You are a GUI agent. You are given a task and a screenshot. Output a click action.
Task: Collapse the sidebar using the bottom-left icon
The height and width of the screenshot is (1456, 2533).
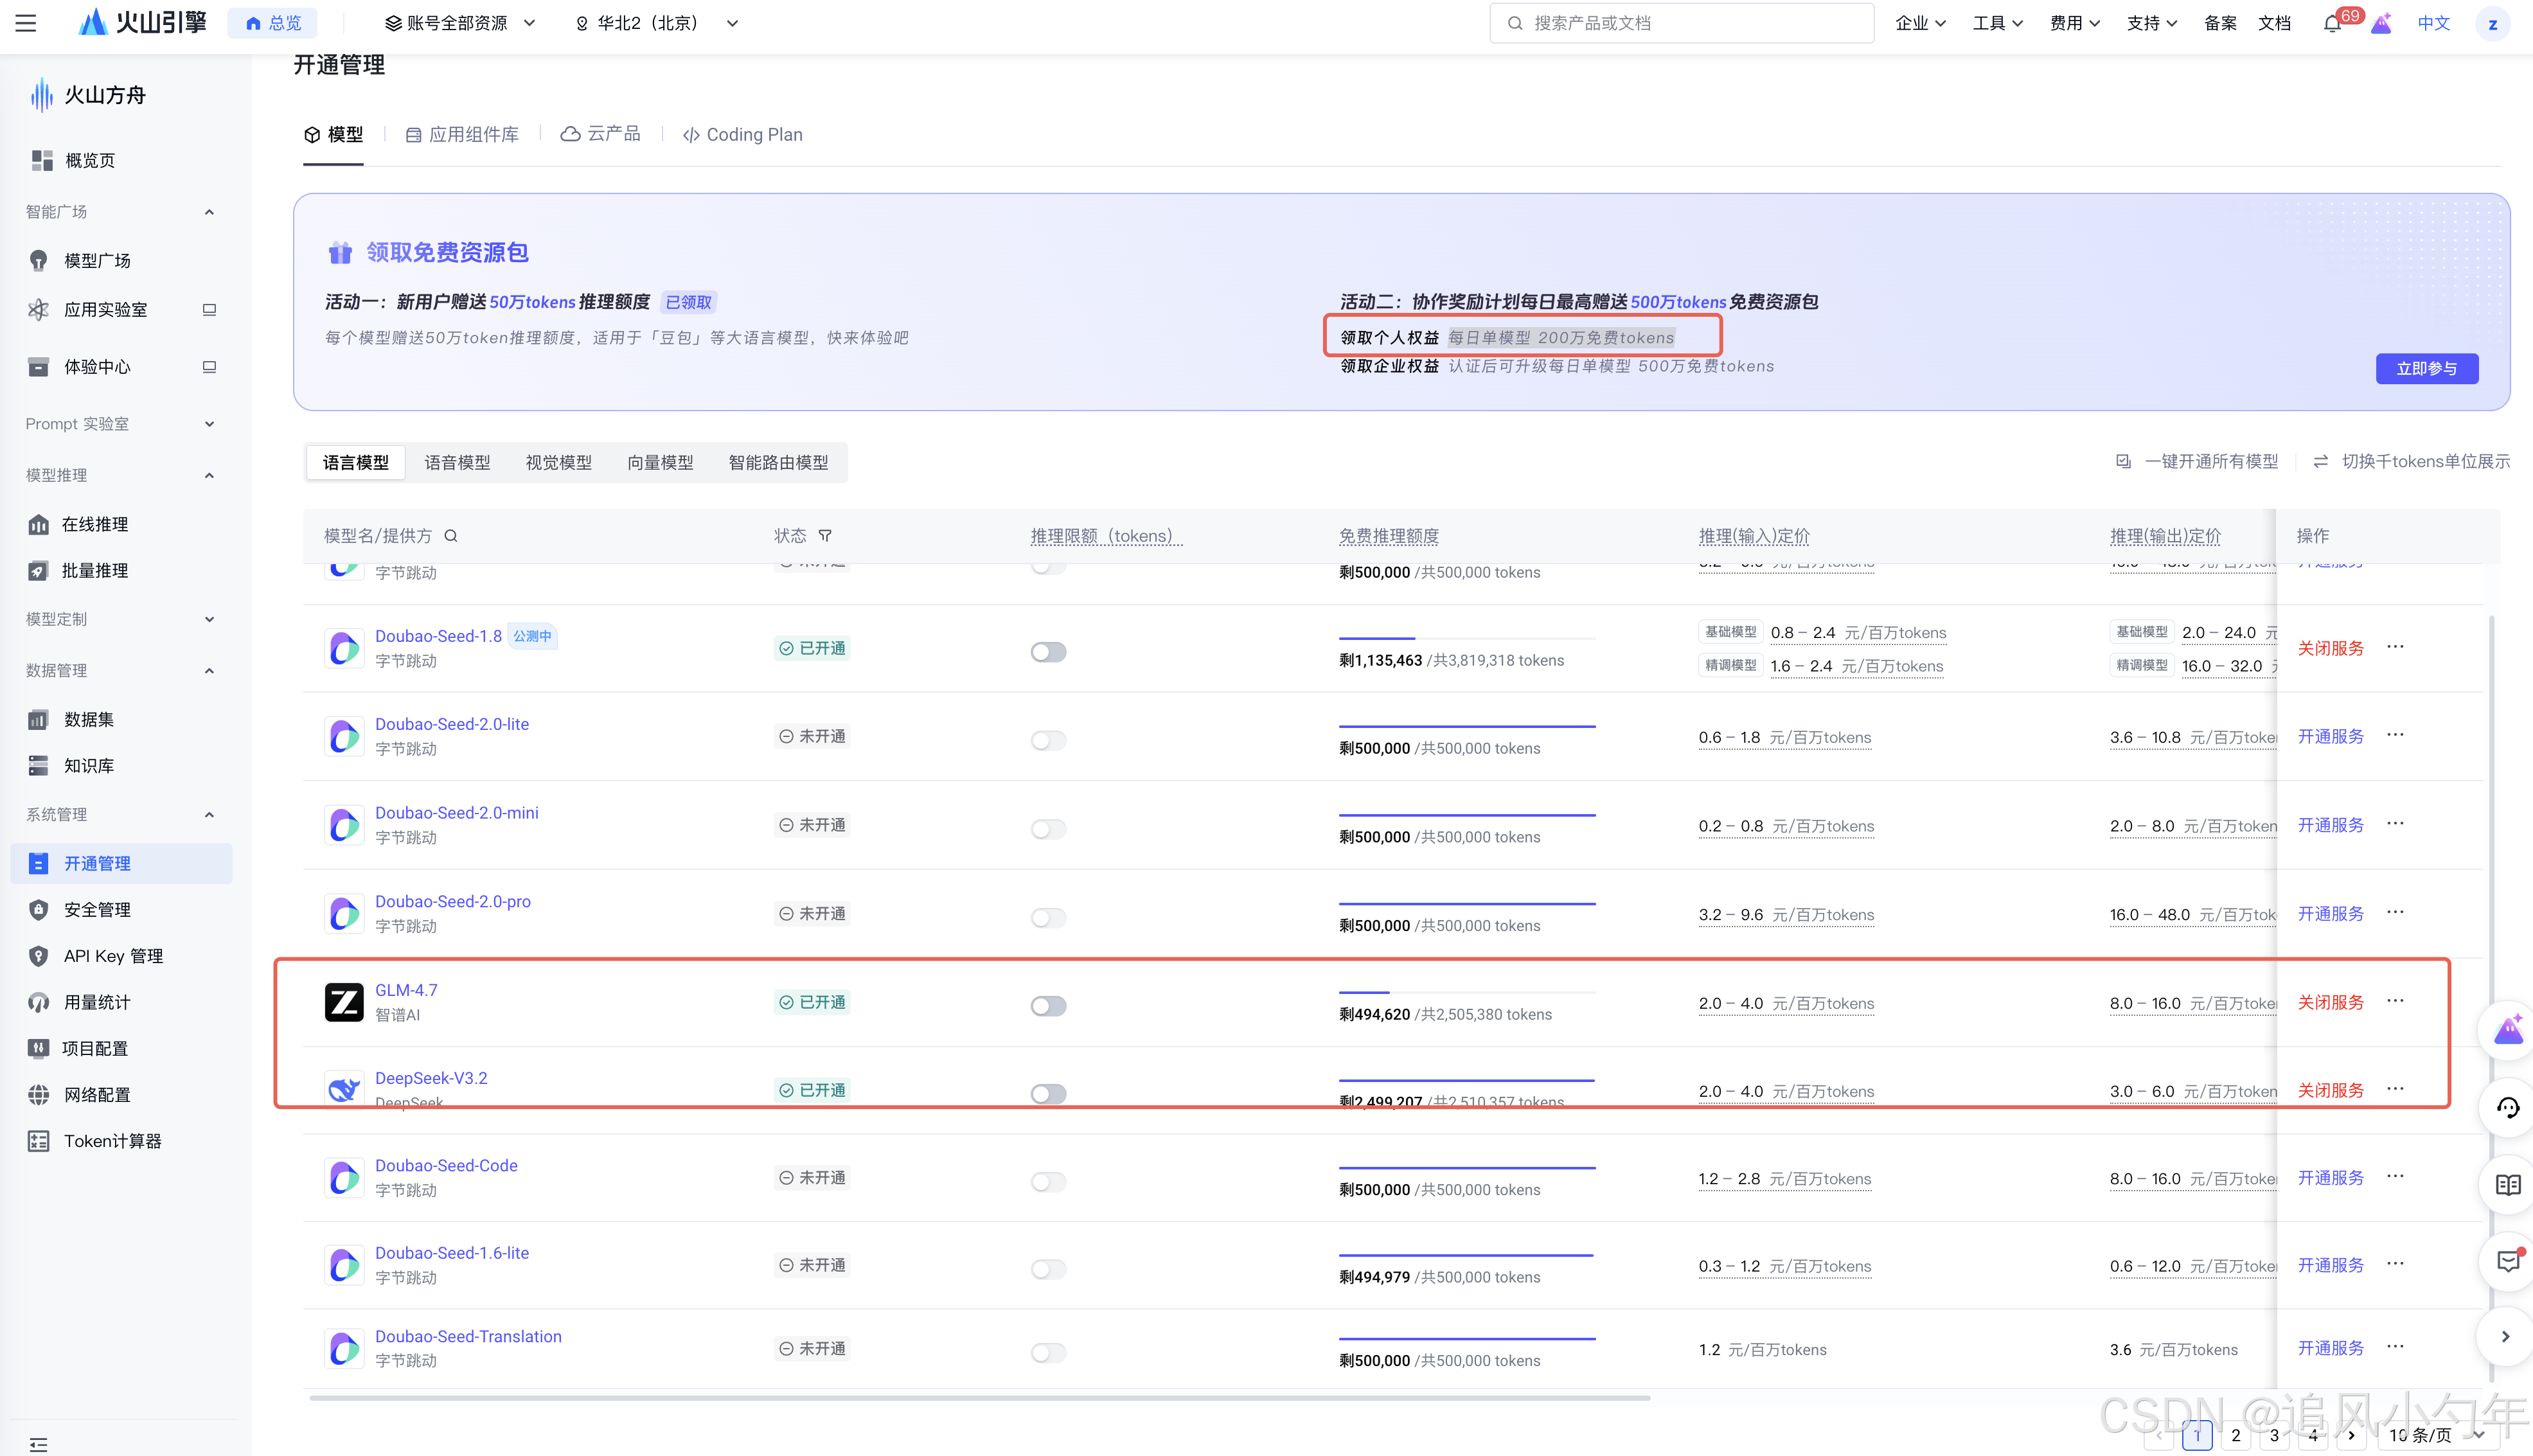coord(38,1444)
